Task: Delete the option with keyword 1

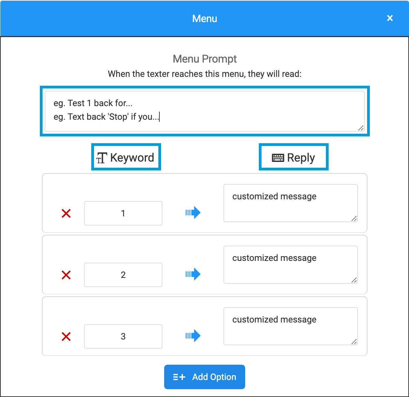Action: (x=66, y=214)
